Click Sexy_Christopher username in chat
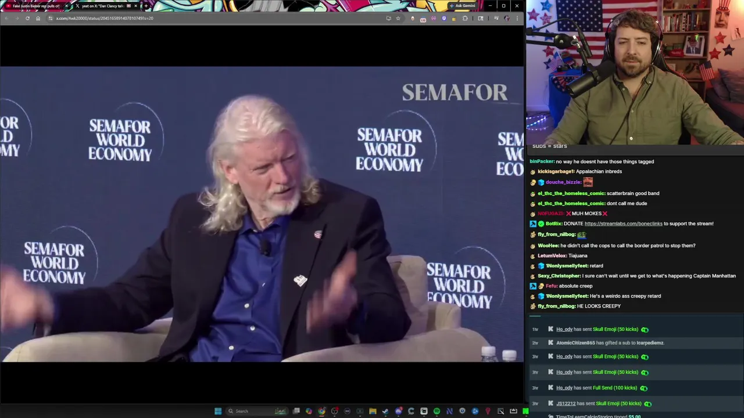 [x=559, y=276]
